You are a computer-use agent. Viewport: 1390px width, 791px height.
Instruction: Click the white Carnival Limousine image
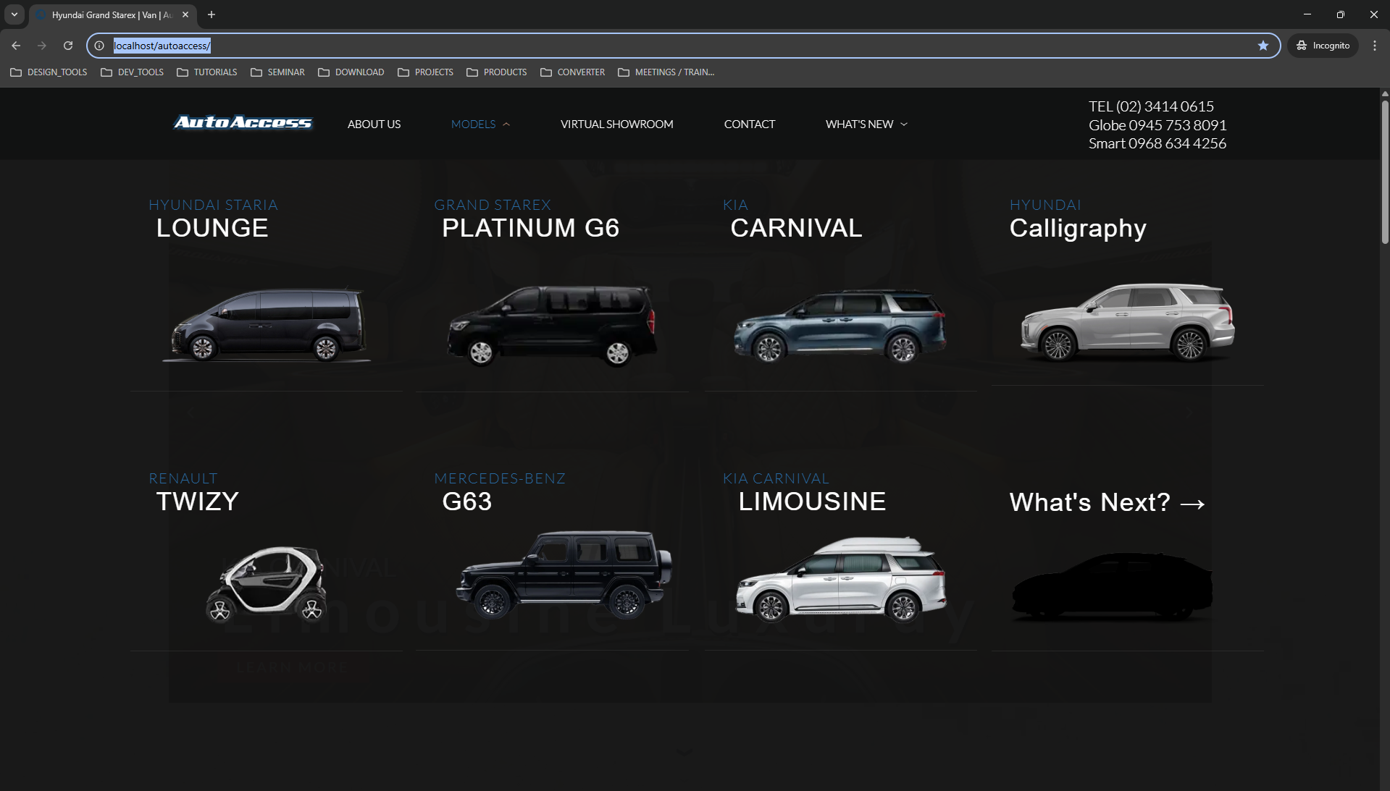840,580
